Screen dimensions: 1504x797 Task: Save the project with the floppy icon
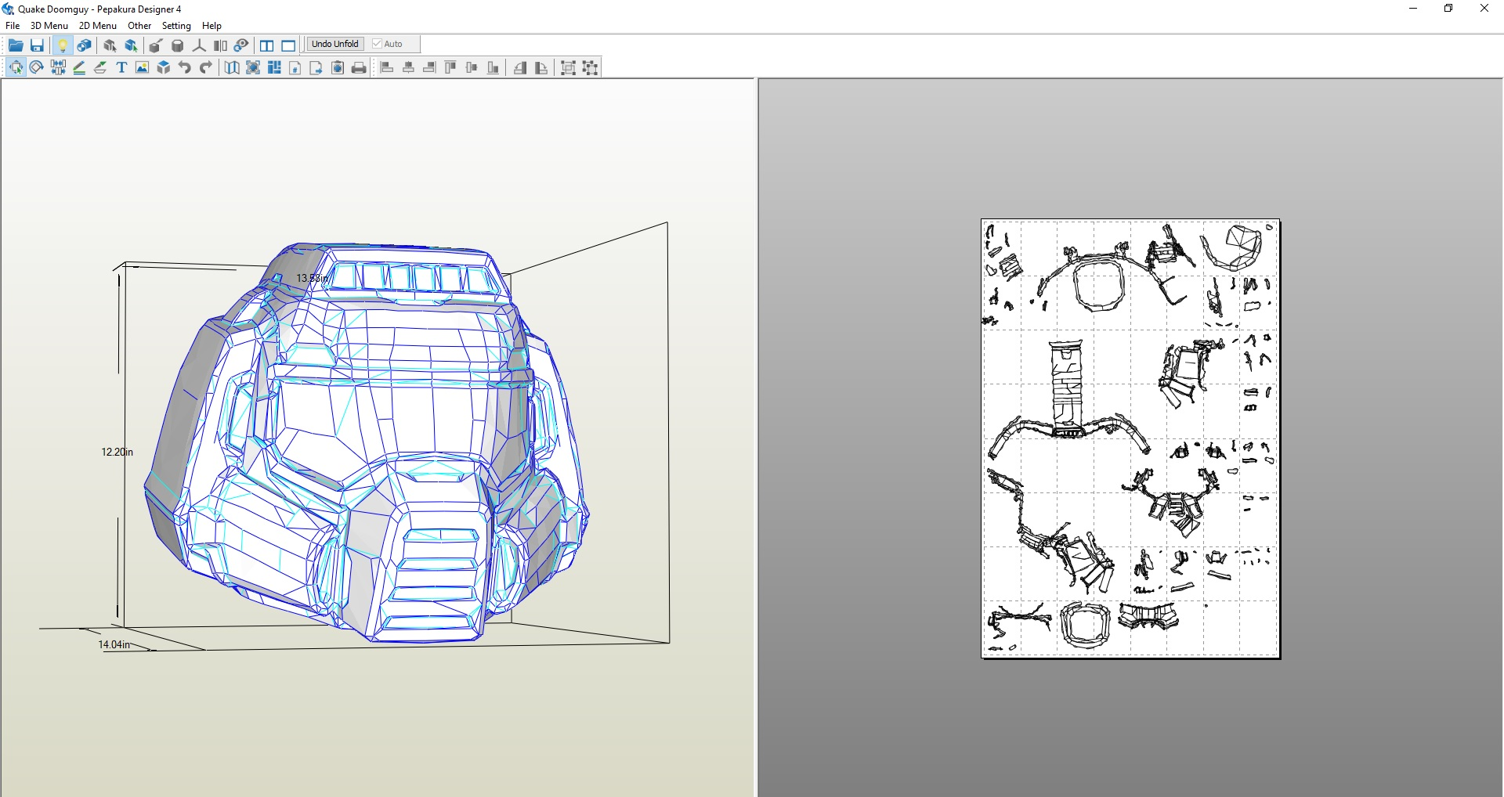(37, 45)
